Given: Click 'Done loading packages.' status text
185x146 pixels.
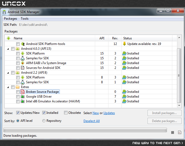Looking at the screenshot, I should [20, 136].
